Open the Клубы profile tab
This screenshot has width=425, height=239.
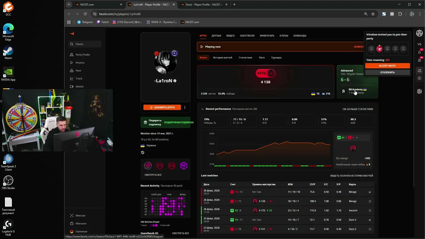(x=284, y=36)
